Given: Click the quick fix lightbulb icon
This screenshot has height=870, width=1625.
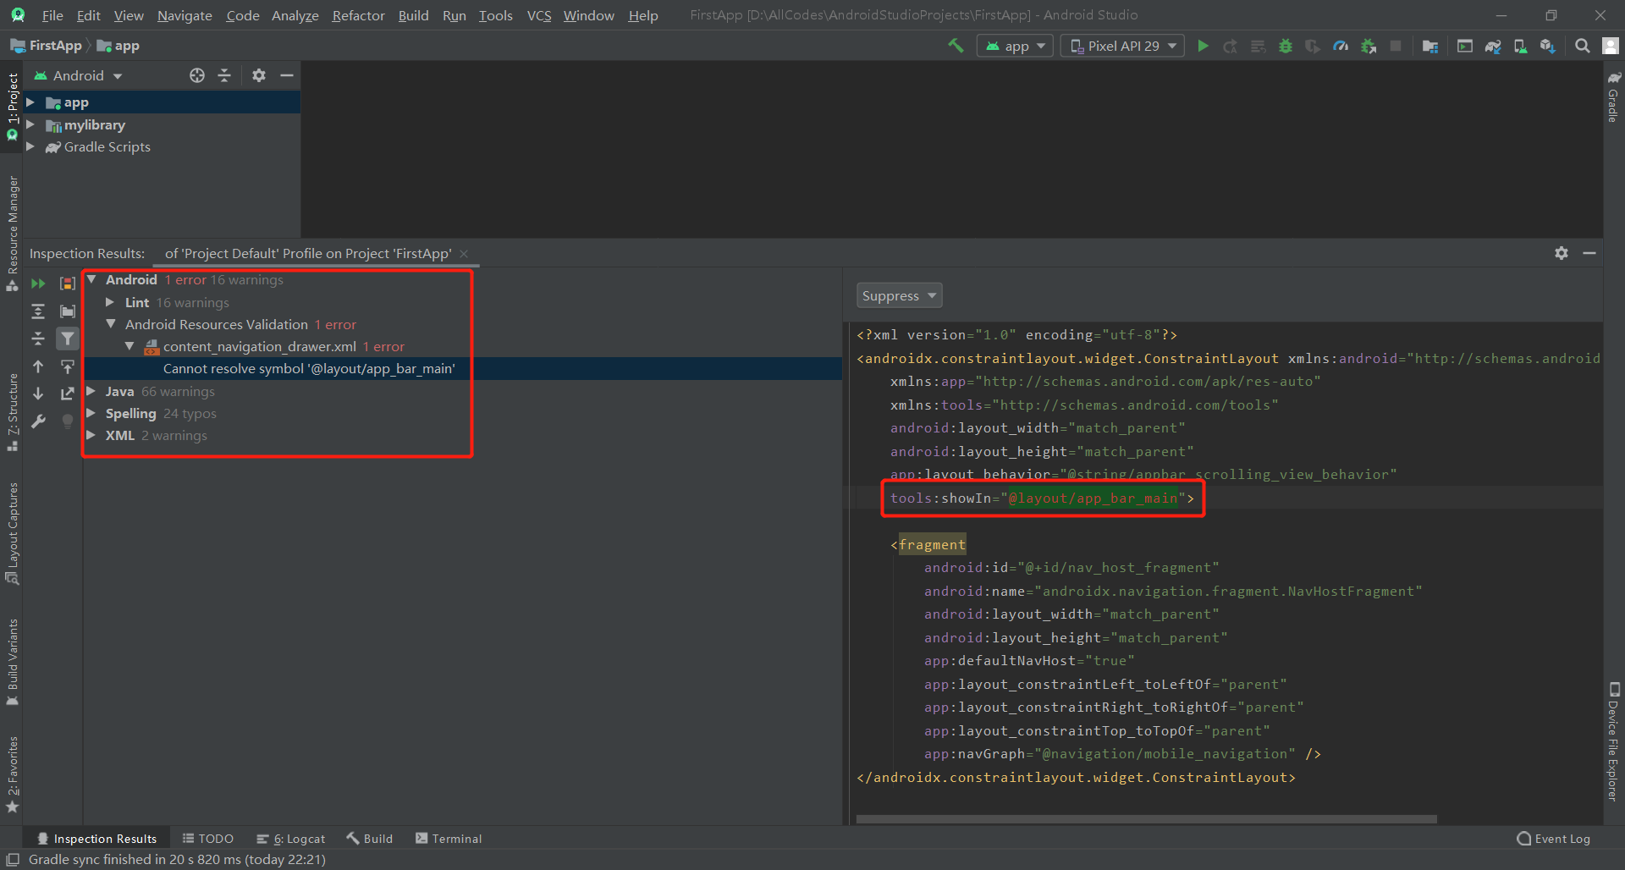Looking at the screenshot, I should coord(68,421).
